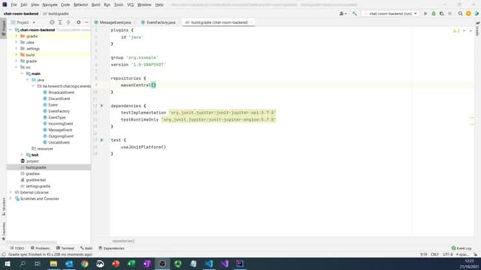Run dependencies block gutter arrow
Screen dimensions: 481x270
point(102,106)
